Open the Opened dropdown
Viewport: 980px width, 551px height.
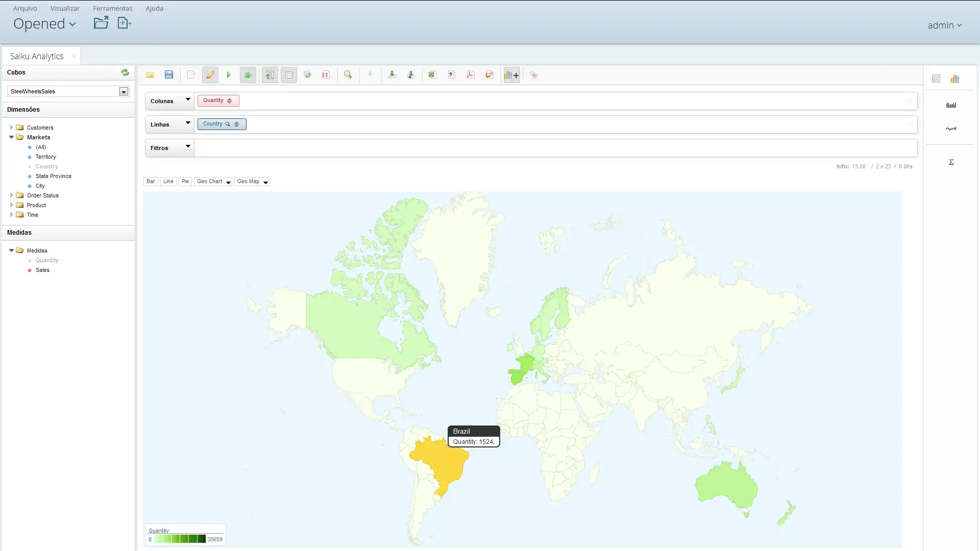click(44, 23)
